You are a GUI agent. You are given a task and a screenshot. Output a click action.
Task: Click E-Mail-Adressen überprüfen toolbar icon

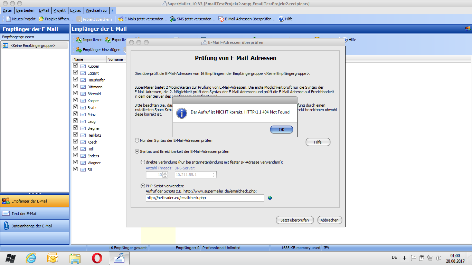coord(221,19)
